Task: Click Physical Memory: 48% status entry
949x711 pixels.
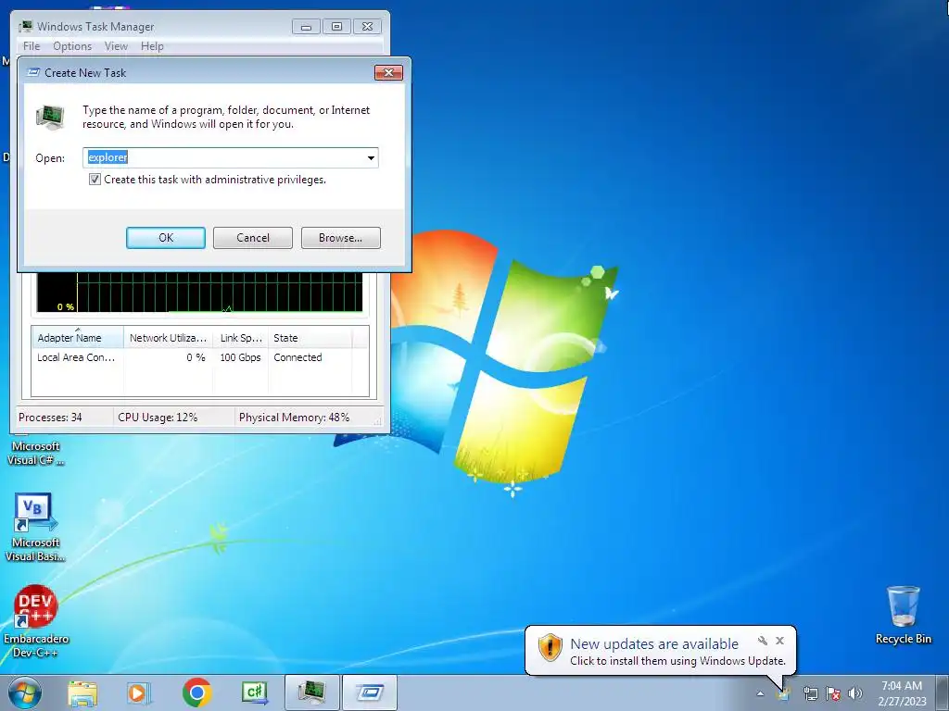Action: pyautogui.click(x=294, y=418)
